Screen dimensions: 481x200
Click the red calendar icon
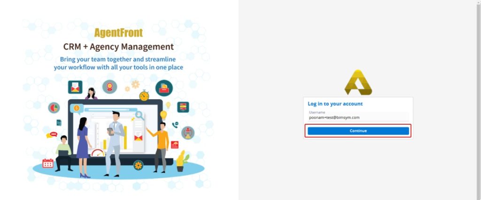(48, 163)
